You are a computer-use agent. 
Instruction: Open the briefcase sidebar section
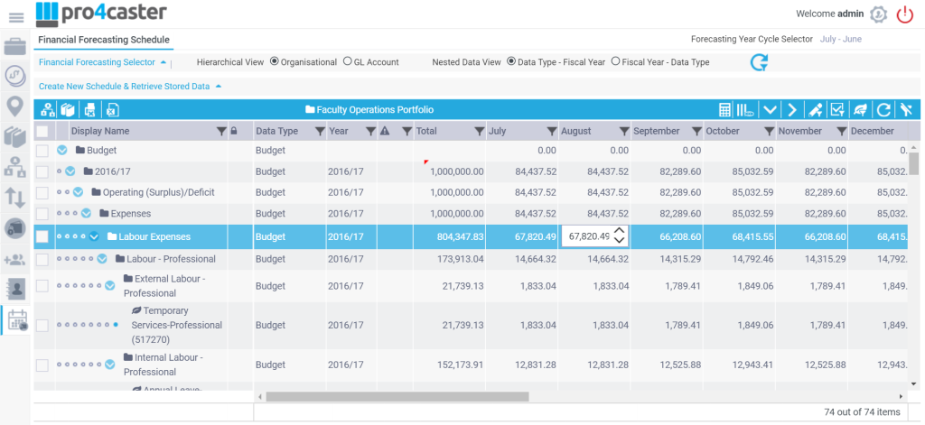point(14,46)
